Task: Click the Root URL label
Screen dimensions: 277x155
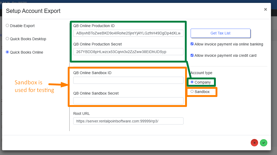Action: pyautogui.click(x=81, y=114)
